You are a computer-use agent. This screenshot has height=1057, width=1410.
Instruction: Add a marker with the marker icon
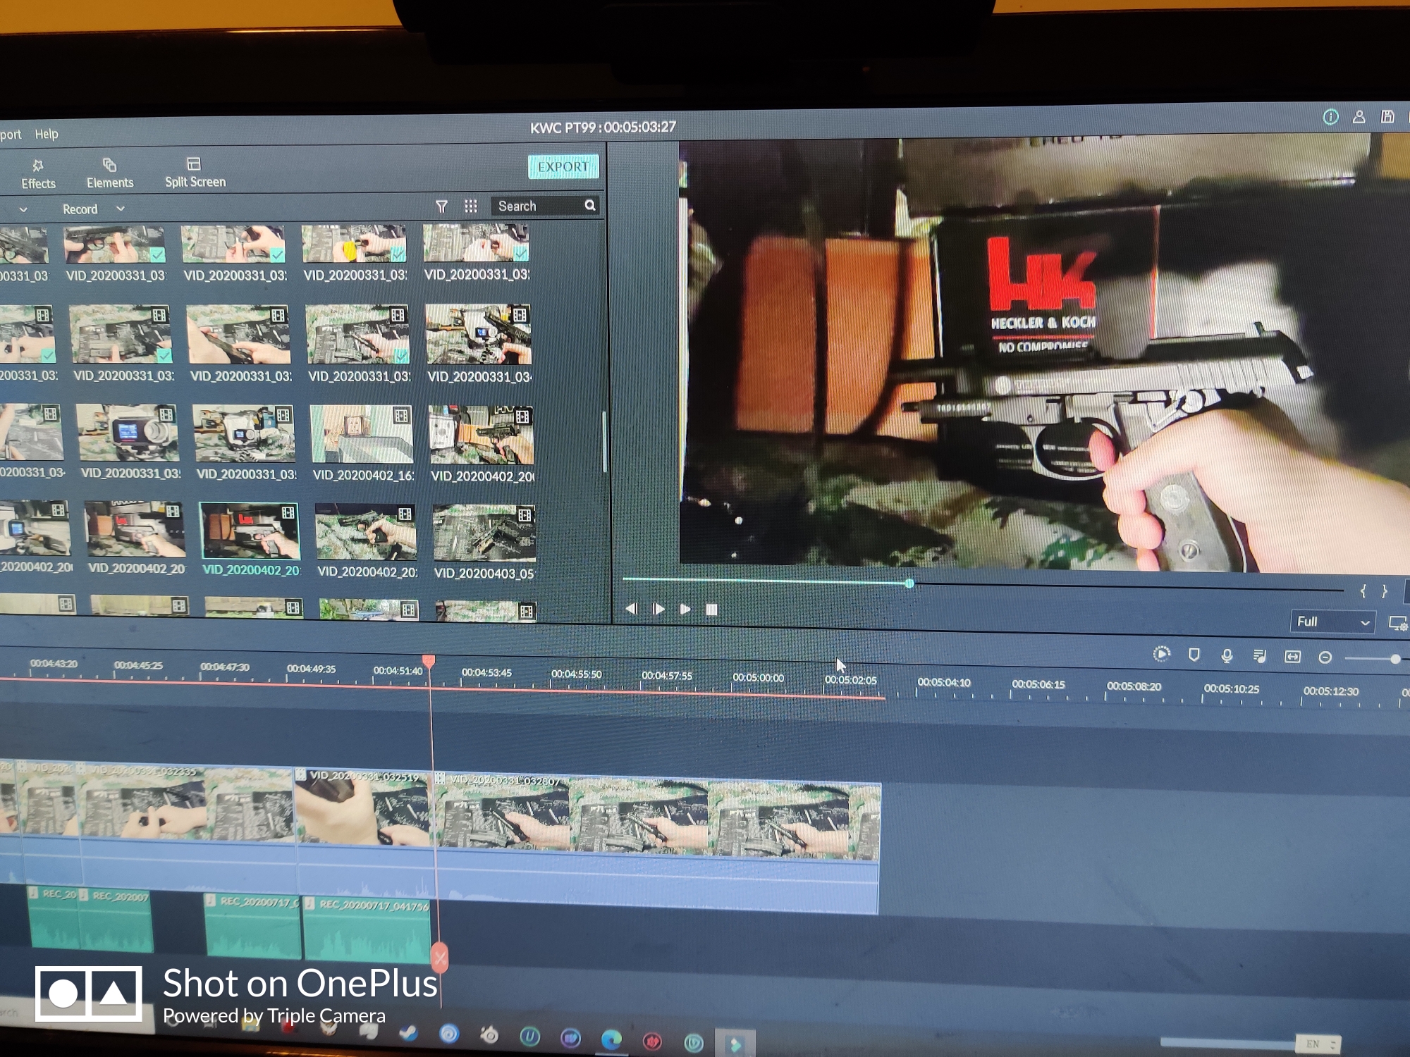1194,655
